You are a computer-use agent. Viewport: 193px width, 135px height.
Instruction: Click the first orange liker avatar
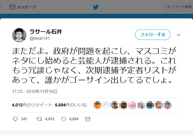point(98,105)
